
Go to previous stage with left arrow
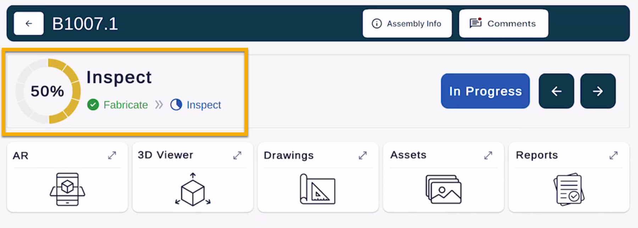(556, 91)
